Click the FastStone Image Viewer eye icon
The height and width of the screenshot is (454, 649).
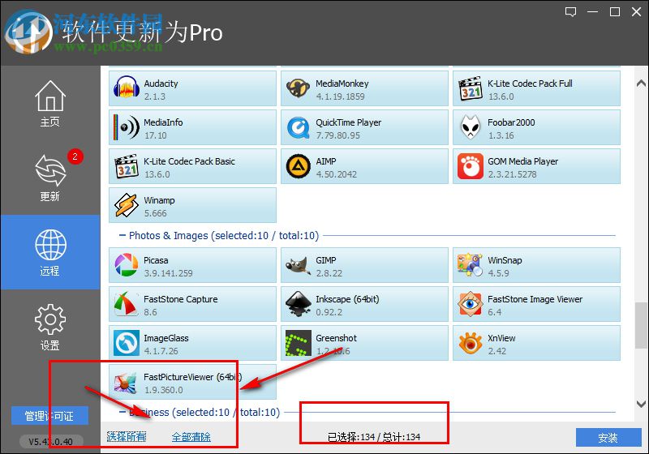point(471,304)
